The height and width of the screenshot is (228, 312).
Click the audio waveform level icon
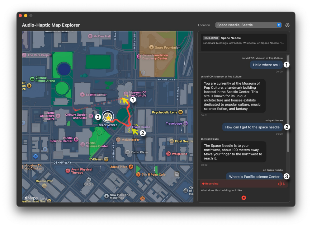click(281, 184)
